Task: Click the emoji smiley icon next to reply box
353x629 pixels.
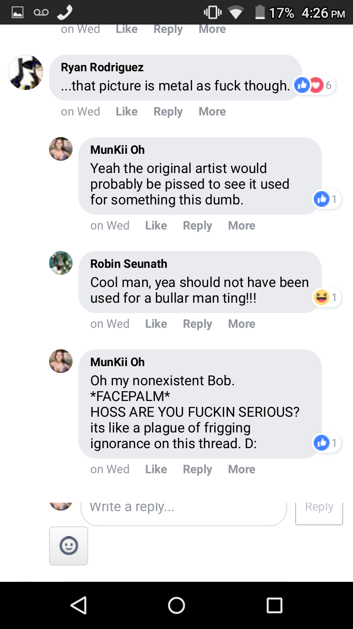Action: (68, 545)
